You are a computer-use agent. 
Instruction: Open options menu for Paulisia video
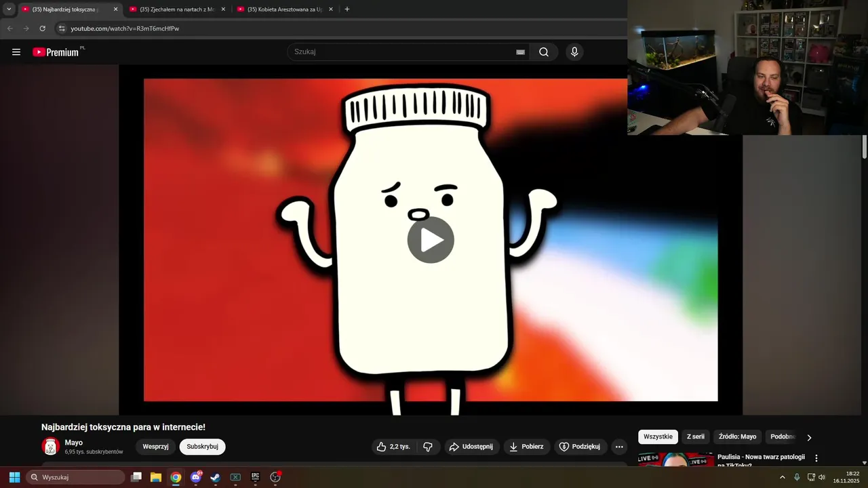816,458
